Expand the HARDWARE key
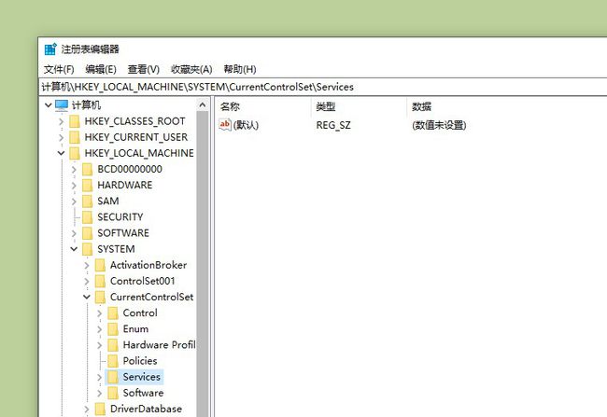Screen dimensions: 607x417 (x=74, y=186)
